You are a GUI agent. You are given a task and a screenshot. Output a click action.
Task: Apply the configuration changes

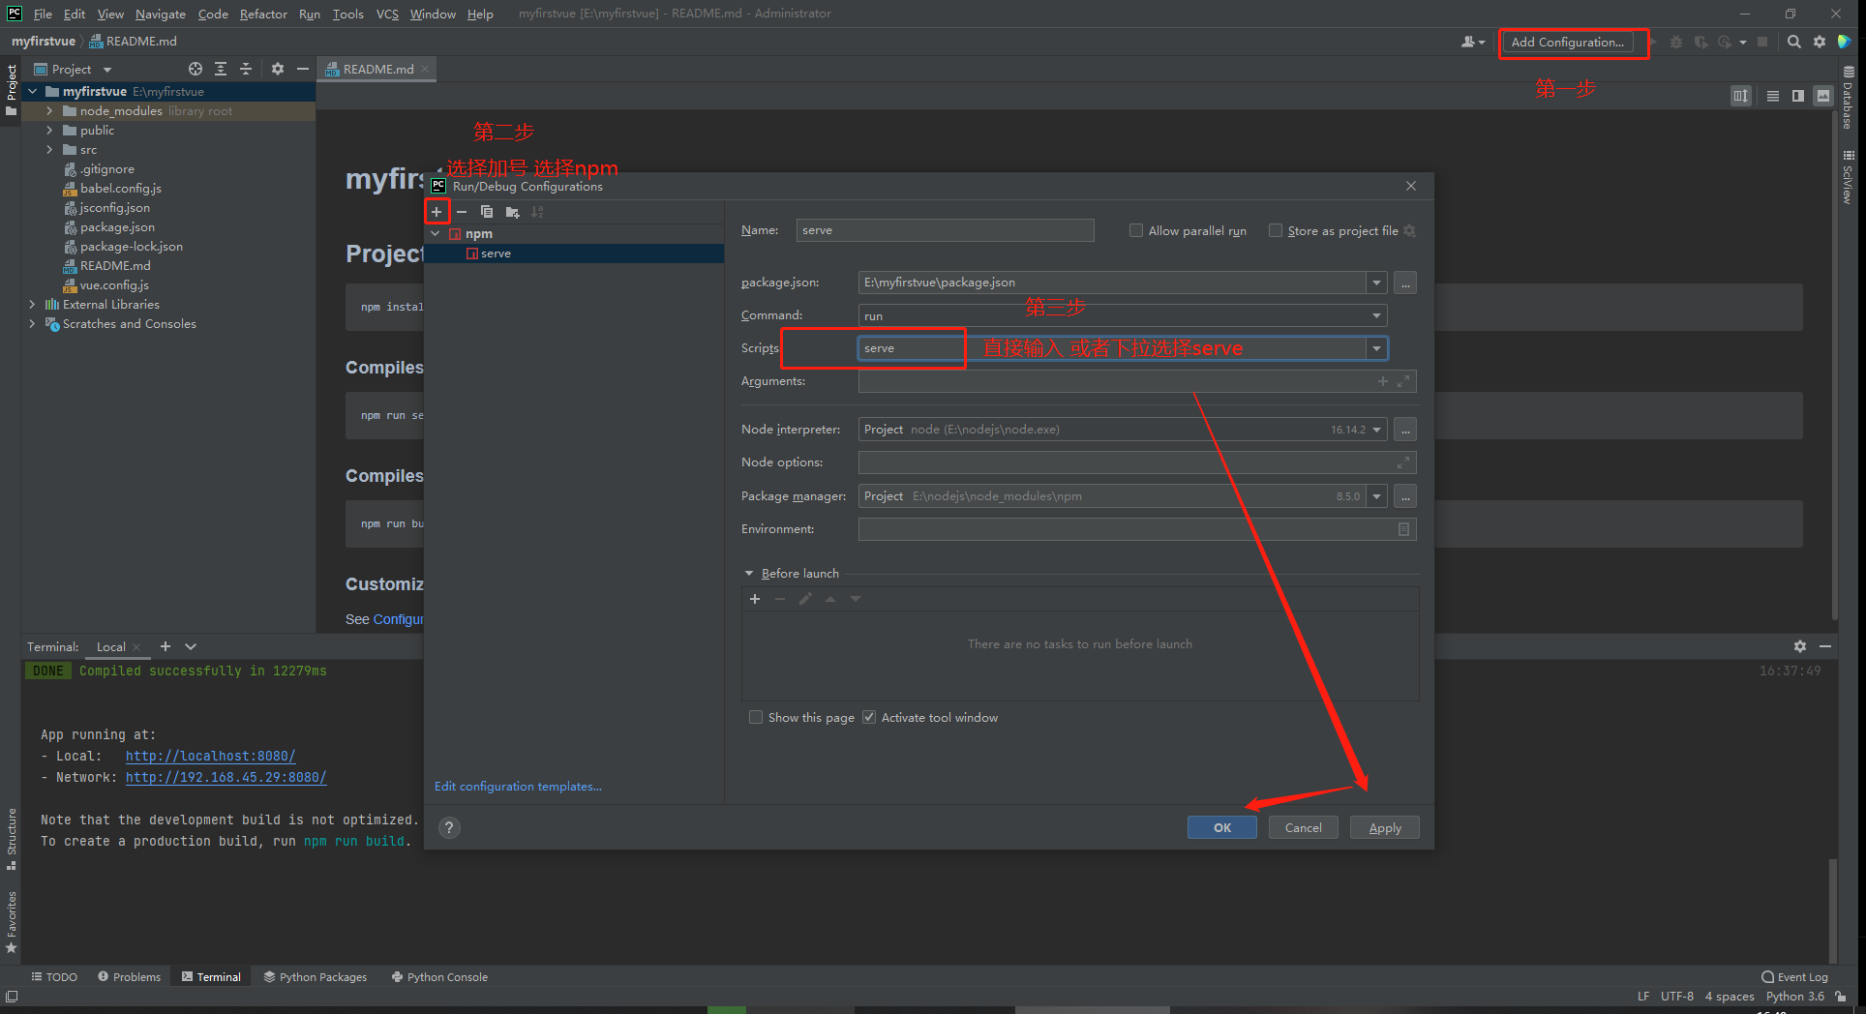pos(1385,827)
